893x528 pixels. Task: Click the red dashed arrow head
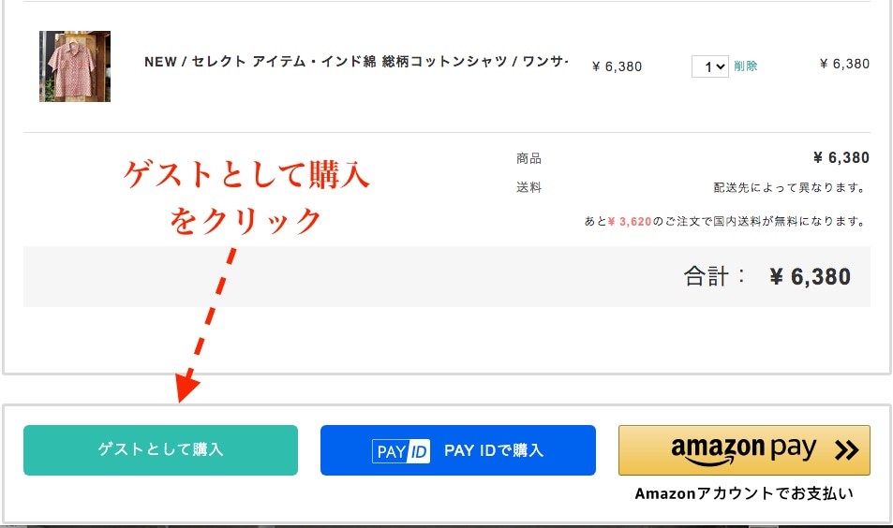click(186, 387)
